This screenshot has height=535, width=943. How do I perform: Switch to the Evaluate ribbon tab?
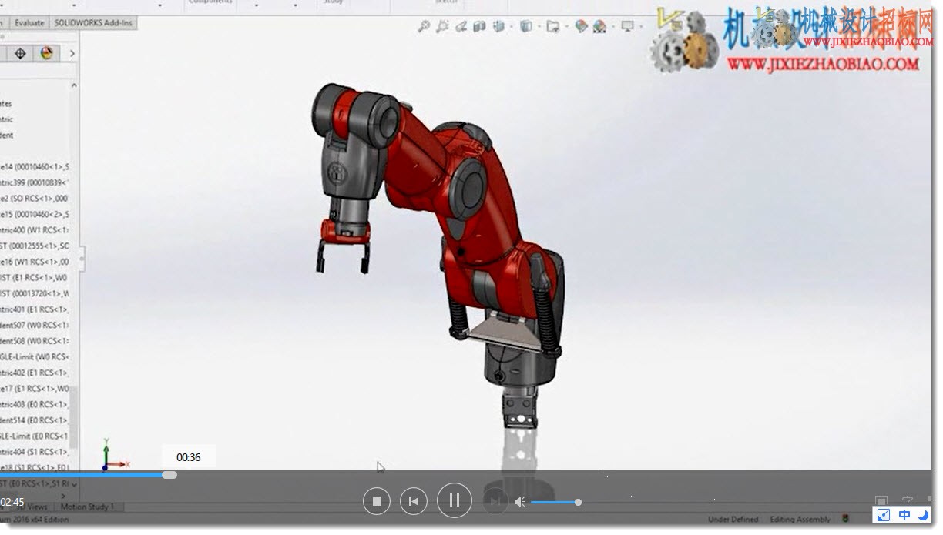(x=29, y=23)
